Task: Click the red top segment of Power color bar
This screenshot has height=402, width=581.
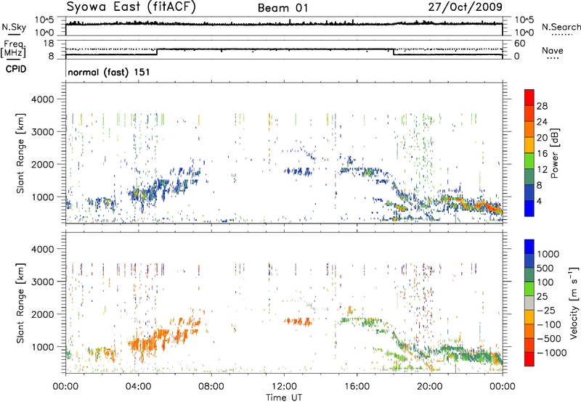Action: pyautogui.click(x=529, y=97)
